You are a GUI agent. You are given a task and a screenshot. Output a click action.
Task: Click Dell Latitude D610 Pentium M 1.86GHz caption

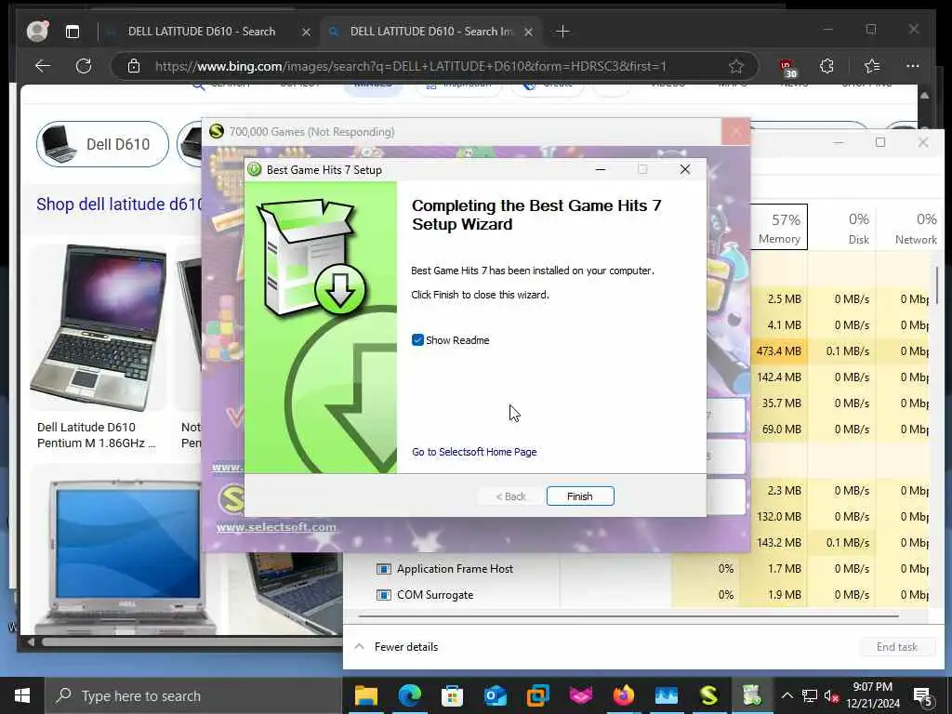pyautogui.click(x=96, y=435)
